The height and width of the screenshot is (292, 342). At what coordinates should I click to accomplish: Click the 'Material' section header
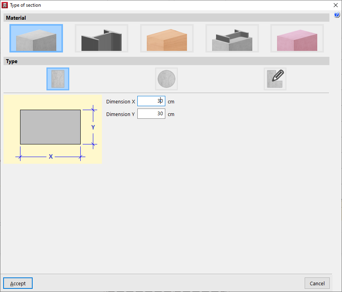[x=166, y=18]
